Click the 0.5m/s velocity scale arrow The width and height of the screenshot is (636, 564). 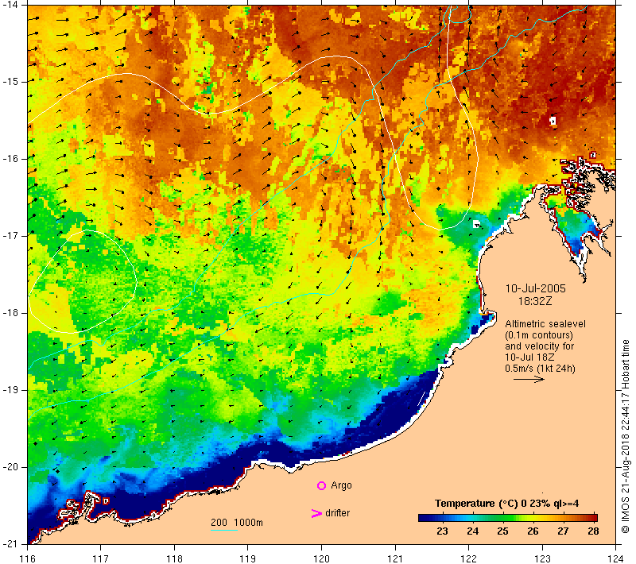529,379
